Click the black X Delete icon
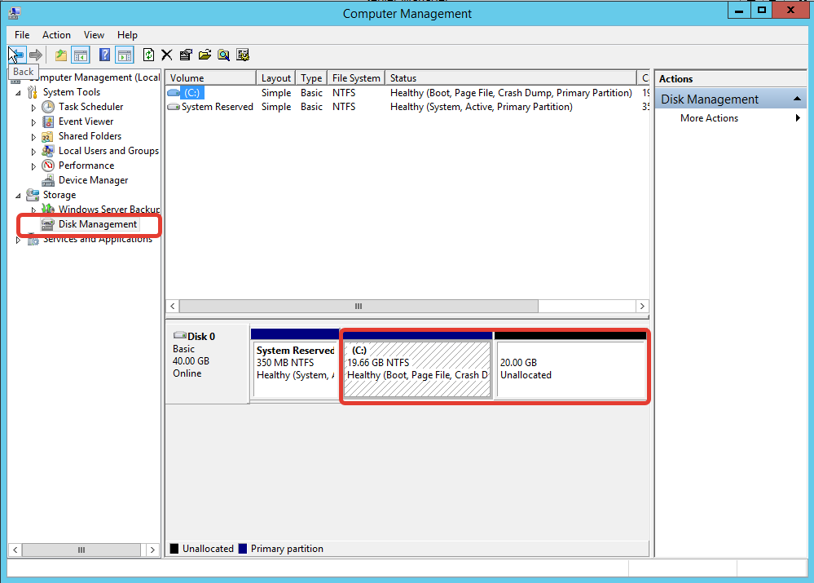Screen dimensions: 814x583 (x=167, y=55)
